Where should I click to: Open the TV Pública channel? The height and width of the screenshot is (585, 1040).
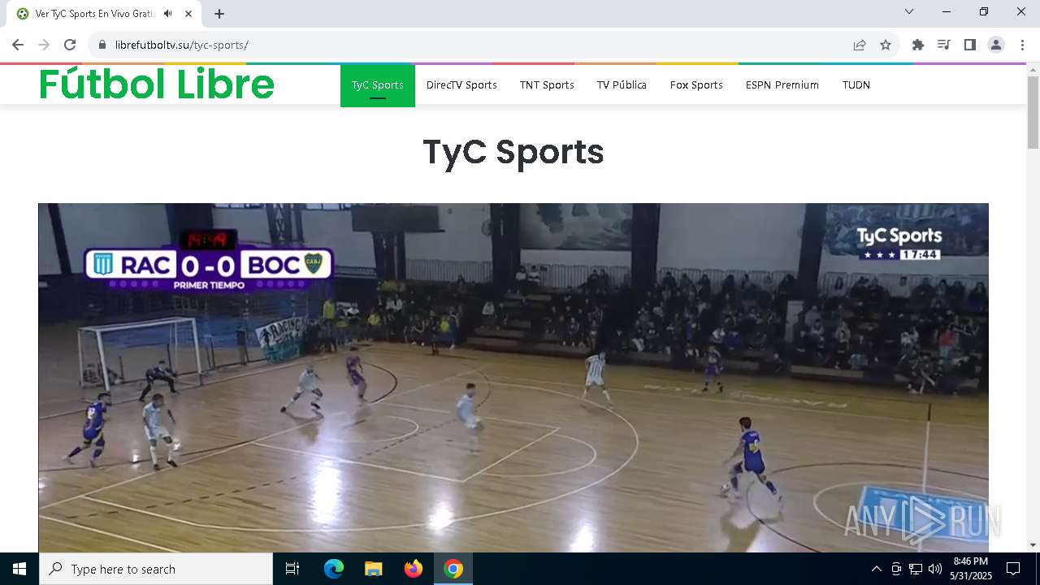(x=622, y=85)
